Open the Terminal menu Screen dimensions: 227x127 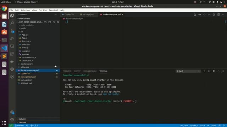point(53,10)
